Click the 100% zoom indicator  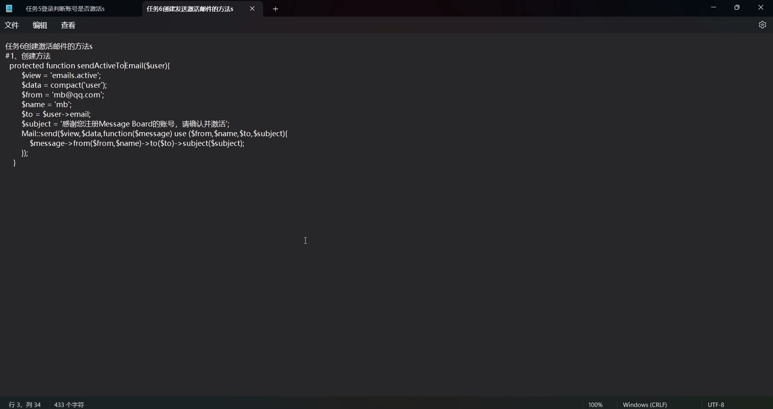[595, 405]
